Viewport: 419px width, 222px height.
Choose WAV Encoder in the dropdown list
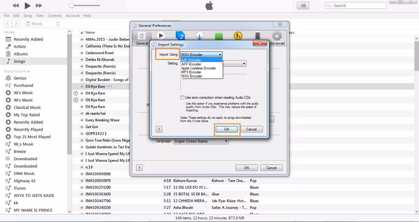click(x=202, y=76)
